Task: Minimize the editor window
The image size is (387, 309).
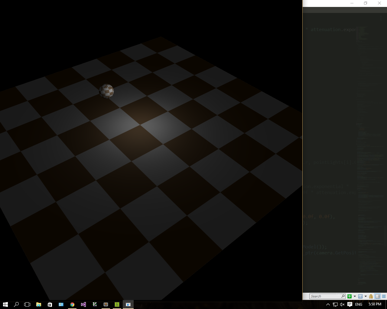Action: point(352,3)
